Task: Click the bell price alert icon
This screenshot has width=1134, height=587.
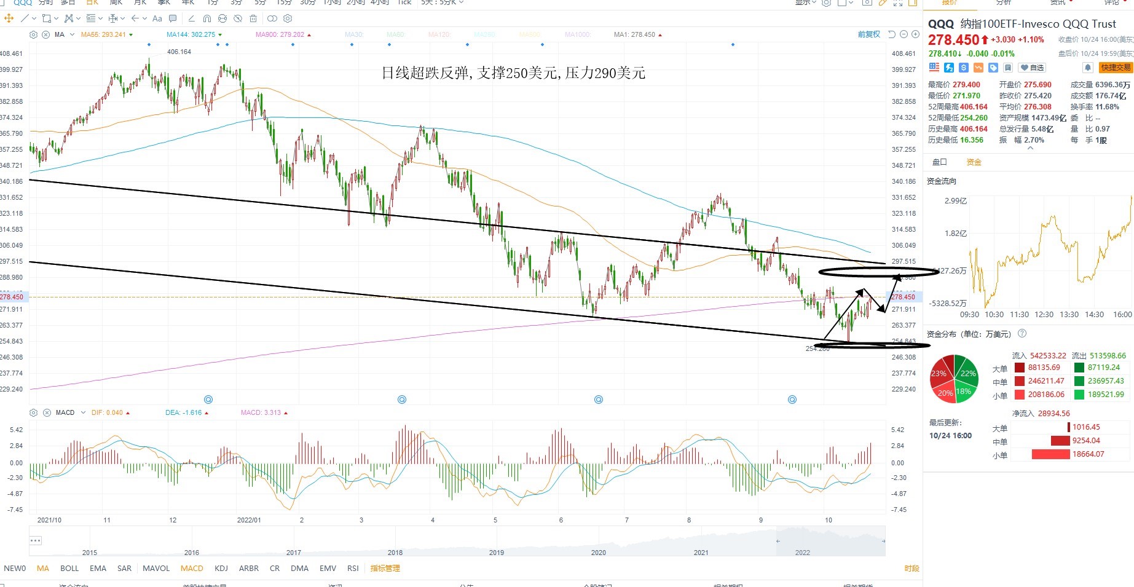Action: click(x=1087, y=68)
